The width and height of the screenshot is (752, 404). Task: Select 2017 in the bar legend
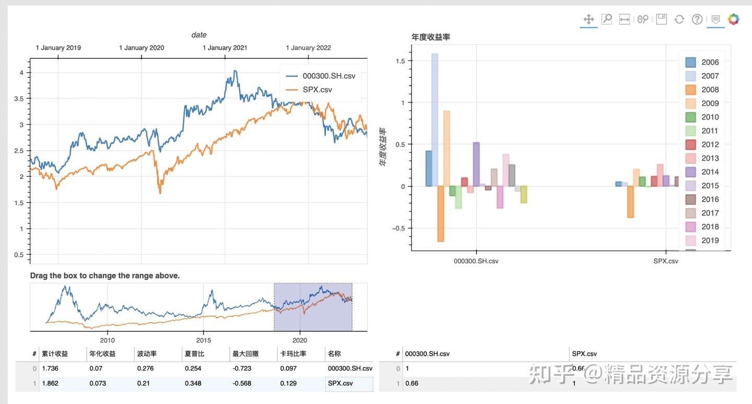tap(702, 213)
